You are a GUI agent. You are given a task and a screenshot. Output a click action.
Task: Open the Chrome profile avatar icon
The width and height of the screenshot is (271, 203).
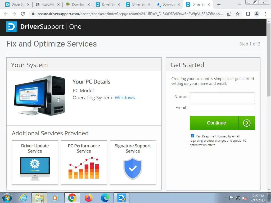257,14
